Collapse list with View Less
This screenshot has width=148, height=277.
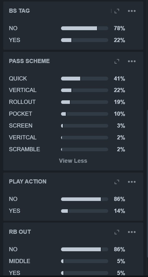pos(73,161)
